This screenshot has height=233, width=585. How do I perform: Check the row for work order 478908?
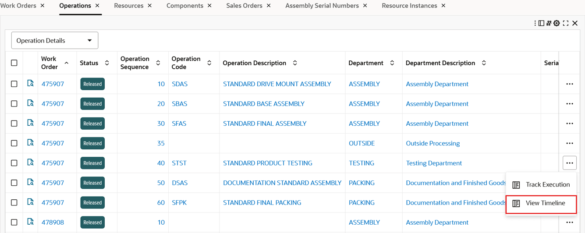coord(14,222)
